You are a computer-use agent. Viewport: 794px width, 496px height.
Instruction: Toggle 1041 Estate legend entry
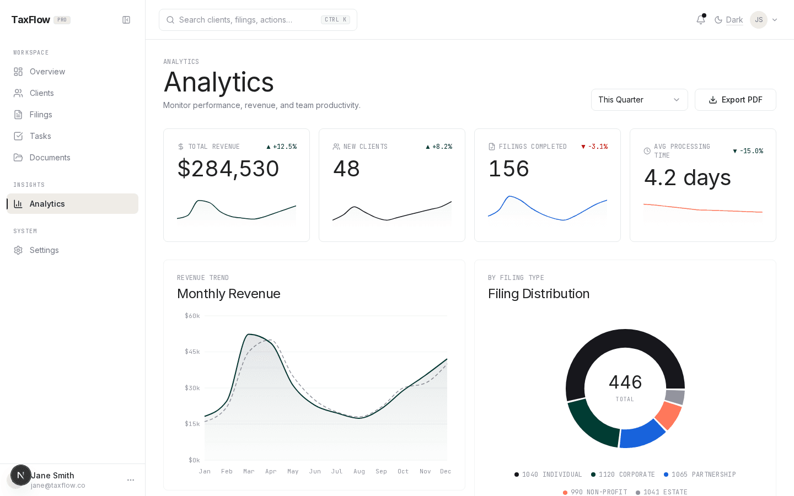(662, 492)
